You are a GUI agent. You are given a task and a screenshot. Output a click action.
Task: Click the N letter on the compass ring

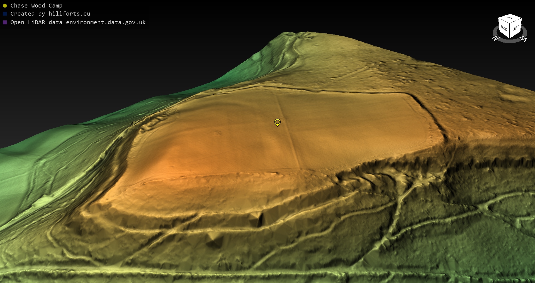click(x=496, y=38)
